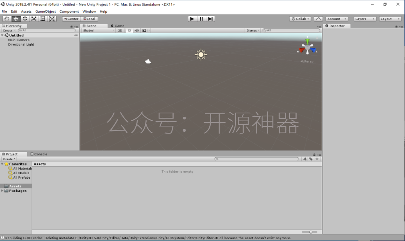Open the Edit menu
This screenshot has width=405, height=241.
[x=14, y=11]
